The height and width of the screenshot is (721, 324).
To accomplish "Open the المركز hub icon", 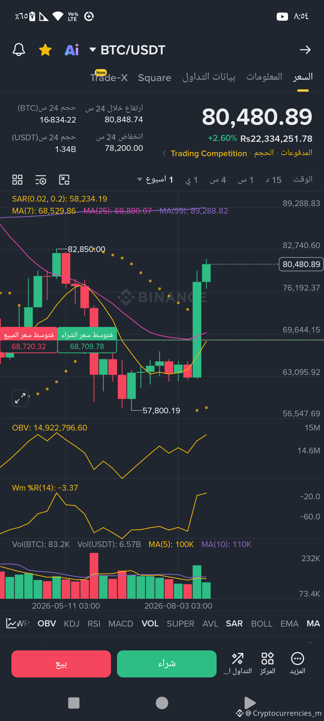I will point(268,664).
